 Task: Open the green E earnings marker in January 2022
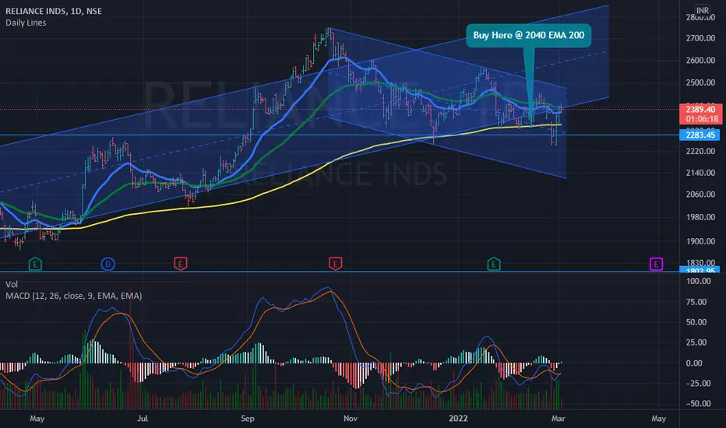pyautogui.click(x=494, y=265)
